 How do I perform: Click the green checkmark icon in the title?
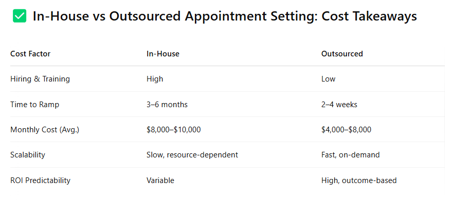click(20, 16)
